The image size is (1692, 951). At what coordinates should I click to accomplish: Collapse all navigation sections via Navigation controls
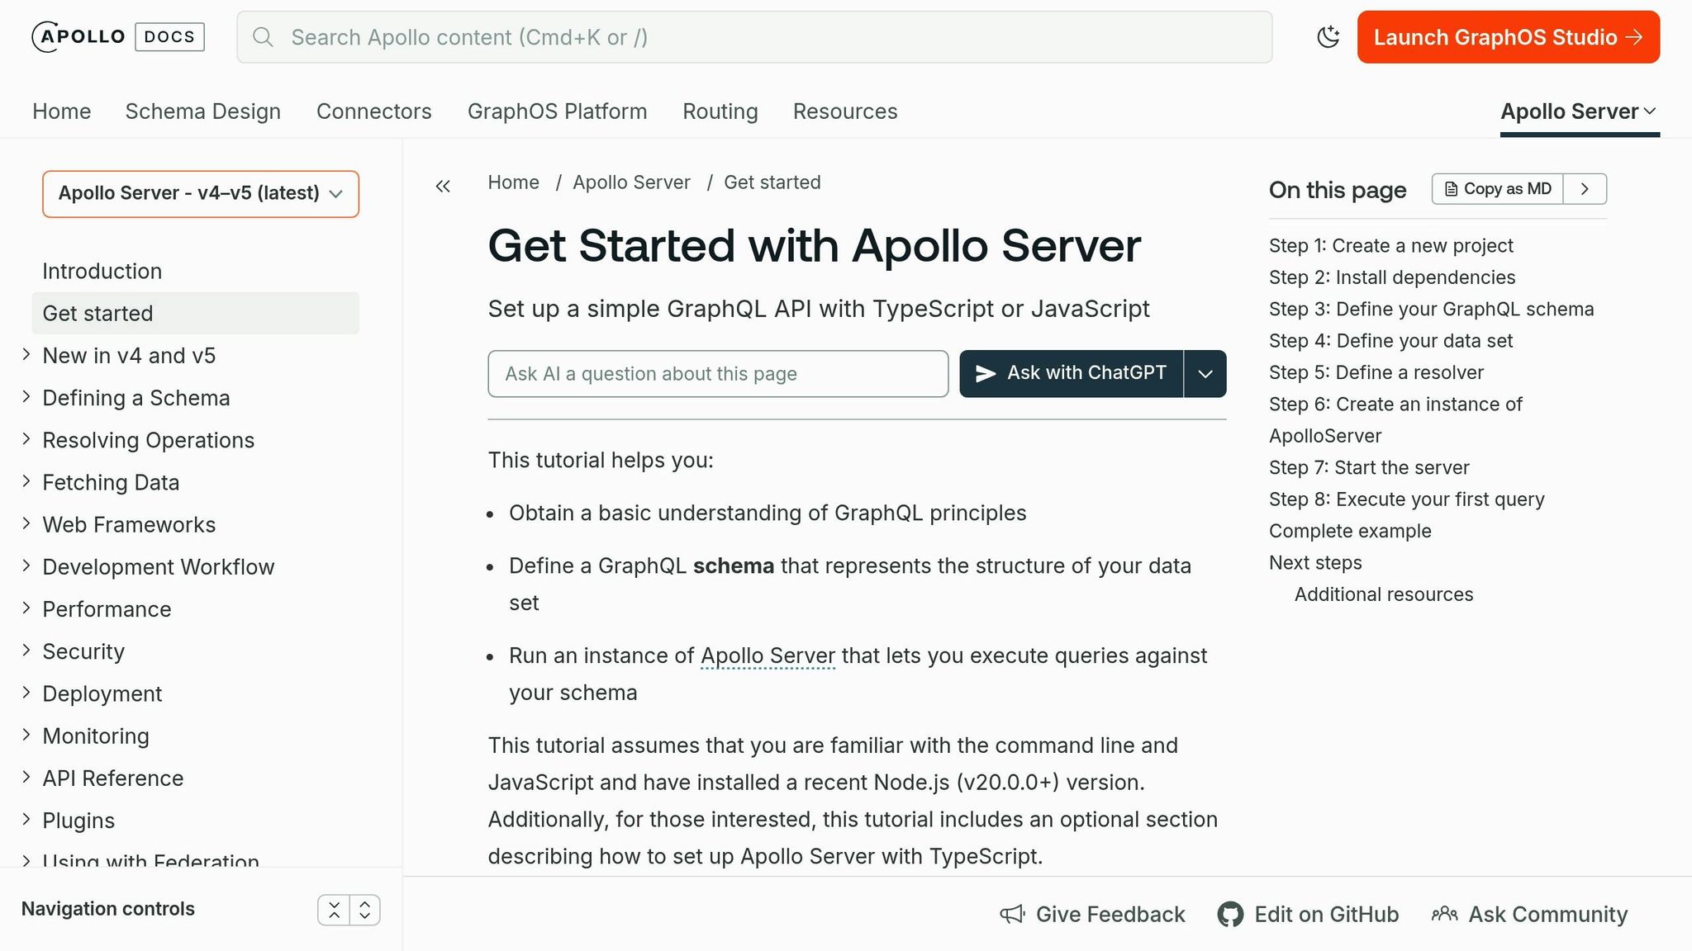335,909
